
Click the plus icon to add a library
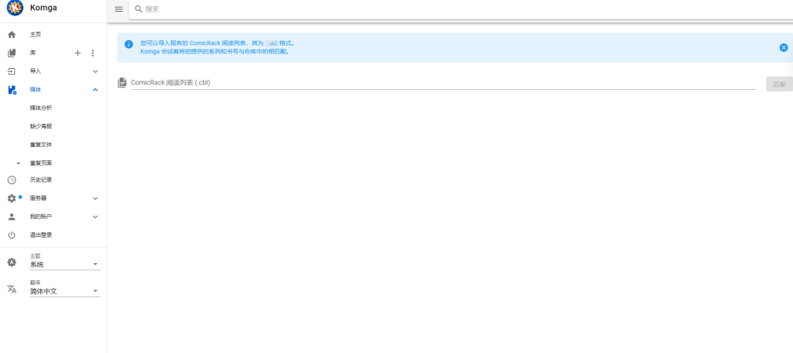pos(77,53)
